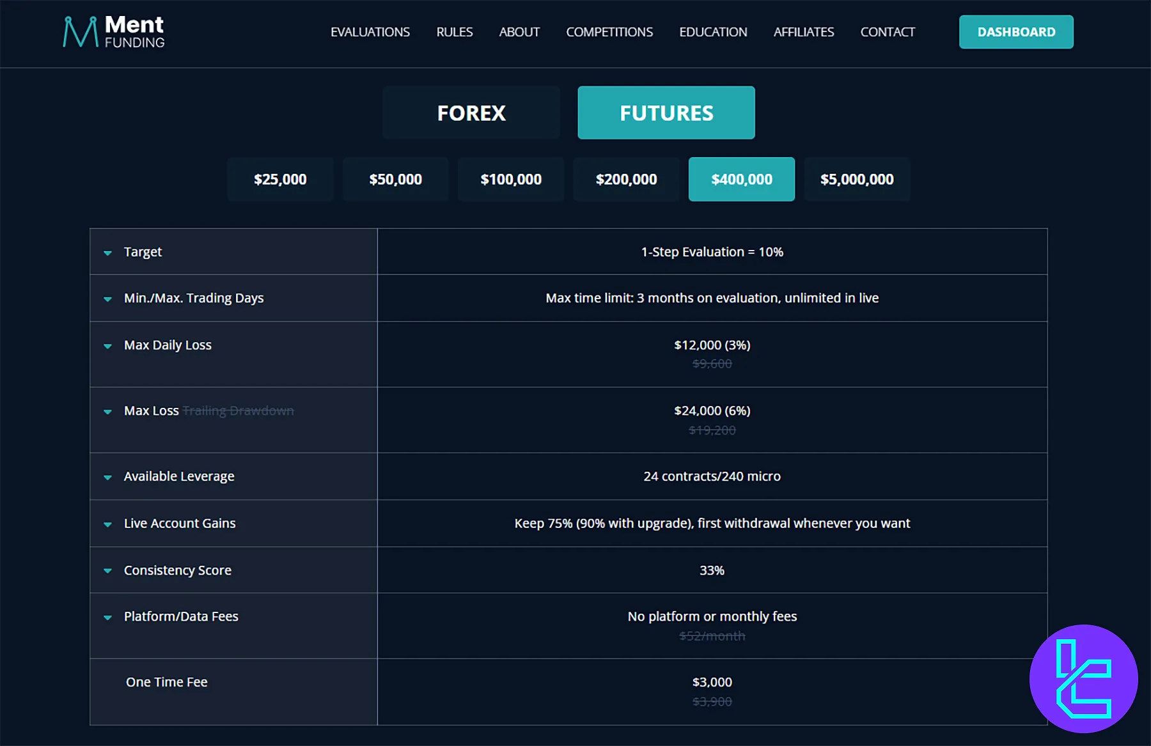Select the $25,000 account size
The width and height of the screenshot is (1151, 746).
tap(280, 180)
